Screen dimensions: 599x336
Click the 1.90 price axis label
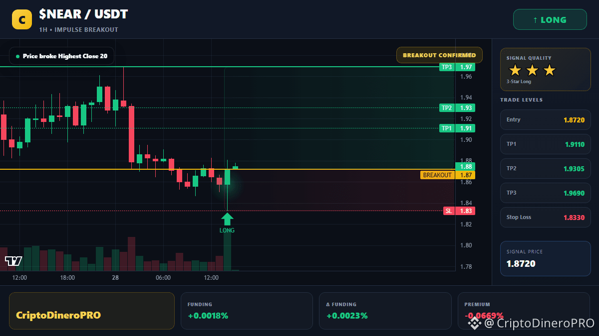tap(467, 140)
